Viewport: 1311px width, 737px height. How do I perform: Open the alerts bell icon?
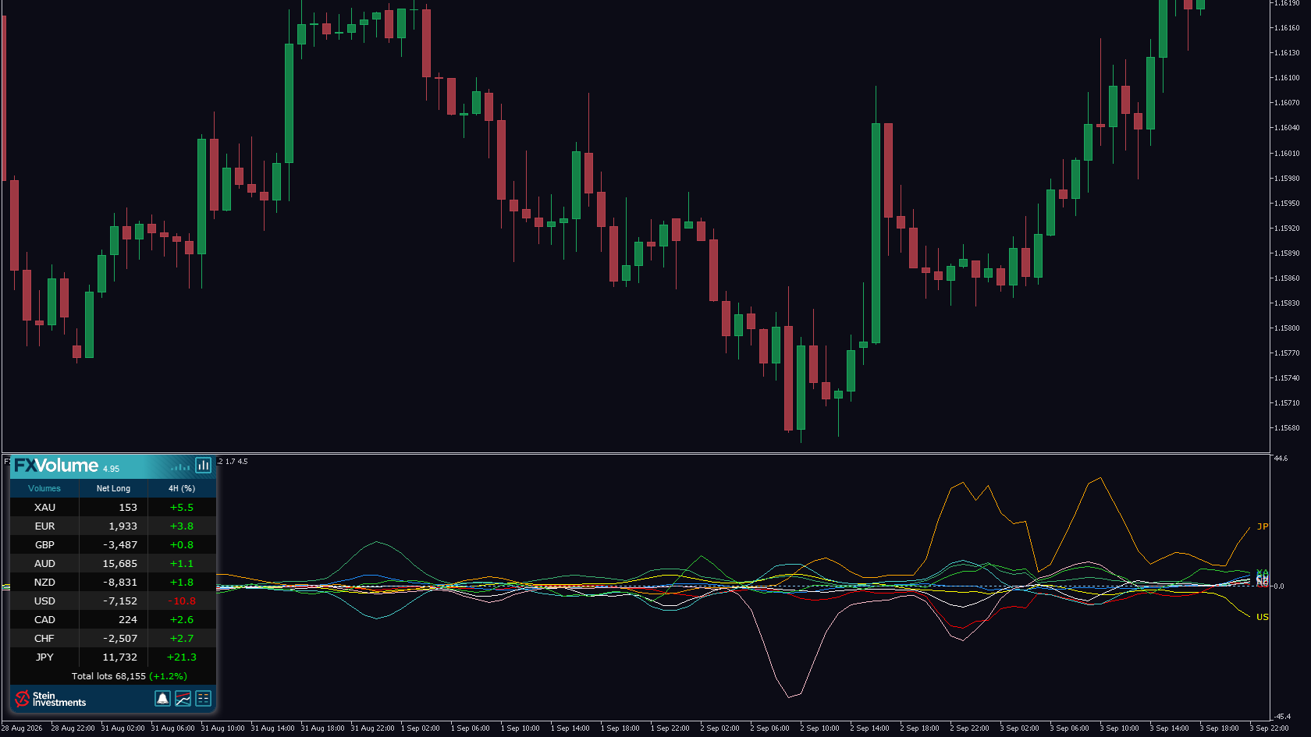point(162,699)
